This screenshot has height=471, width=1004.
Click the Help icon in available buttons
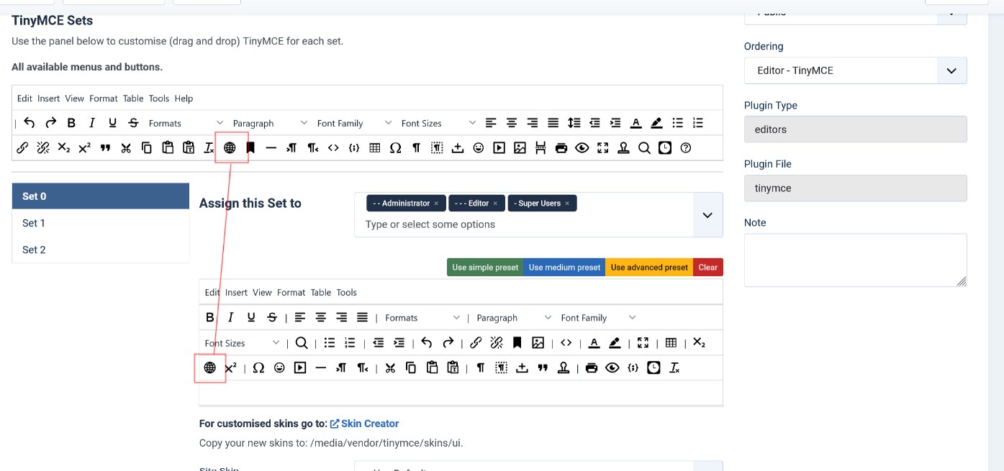click(x=686, y=148)
